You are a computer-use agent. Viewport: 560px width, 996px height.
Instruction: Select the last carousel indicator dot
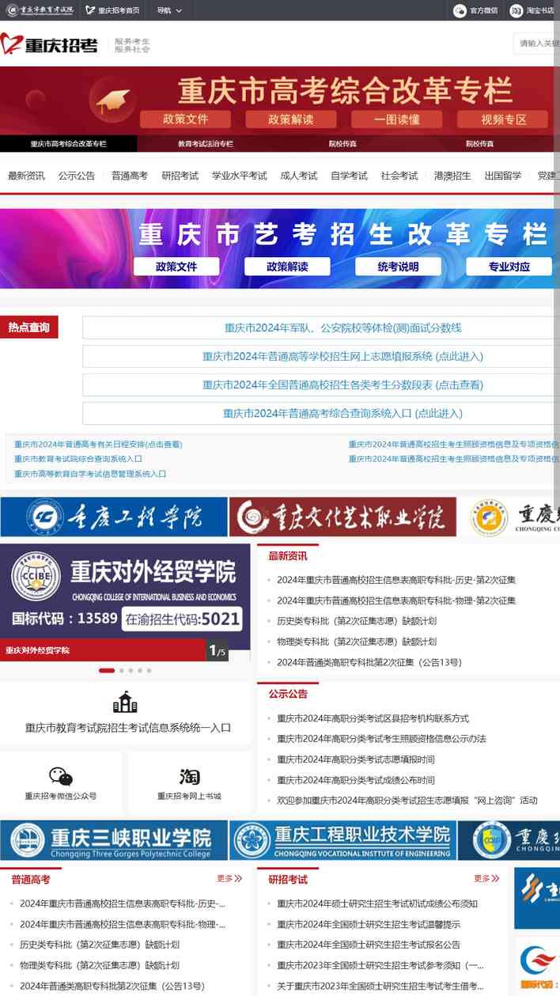point(149,670)
